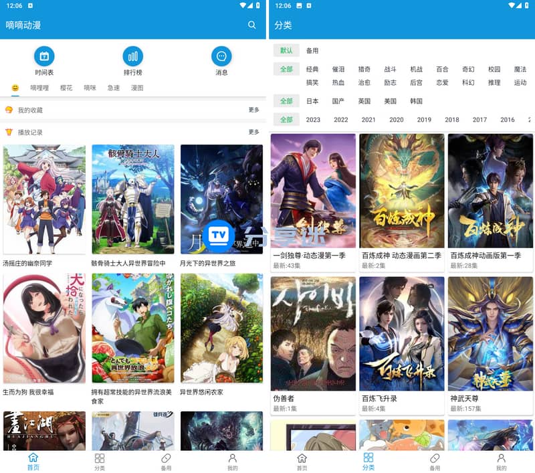Image resolution: width=535 pixels, height=473 pixels.
Task: Click the 我的收藏 favorites emoji icon
Action: coord(9,110)
